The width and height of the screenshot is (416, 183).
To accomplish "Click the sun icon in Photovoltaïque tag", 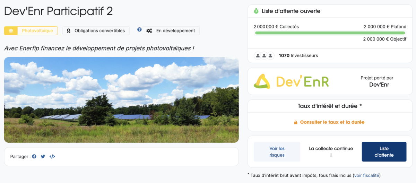I will click(x=11, y=31).
